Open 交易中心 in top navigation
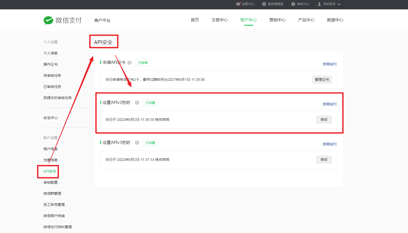408x233 pixels. pyautogui.click(x=220, y=20)
